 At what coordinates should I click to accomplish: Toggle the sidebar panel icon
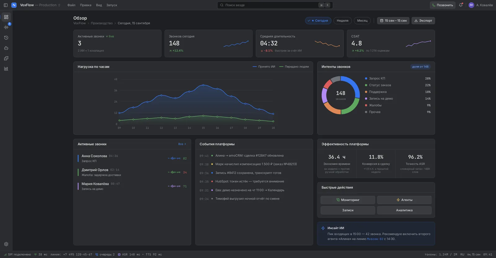point(6,5)
